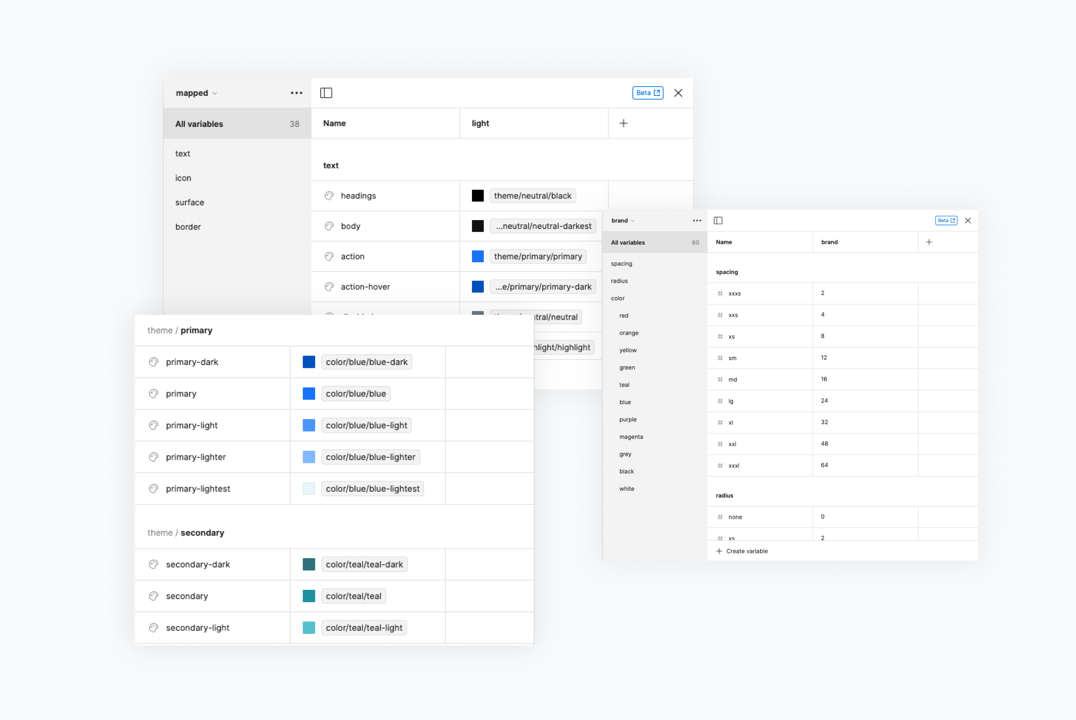1076x720 pixels.
Task: Toggle the sidebar panel icon in the brand window
Action: (718, 220)
